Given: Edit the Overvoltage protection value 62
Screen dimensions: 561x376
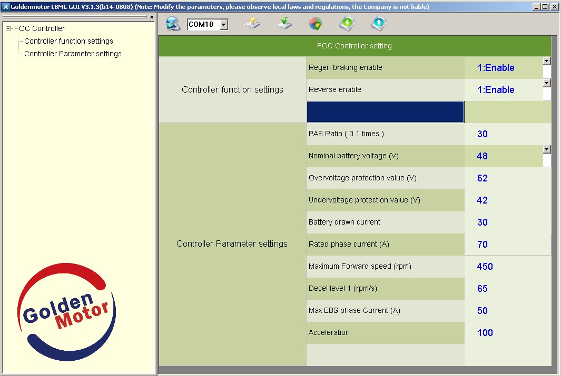Looking at the screenshot, I should (x=506, y=178).
